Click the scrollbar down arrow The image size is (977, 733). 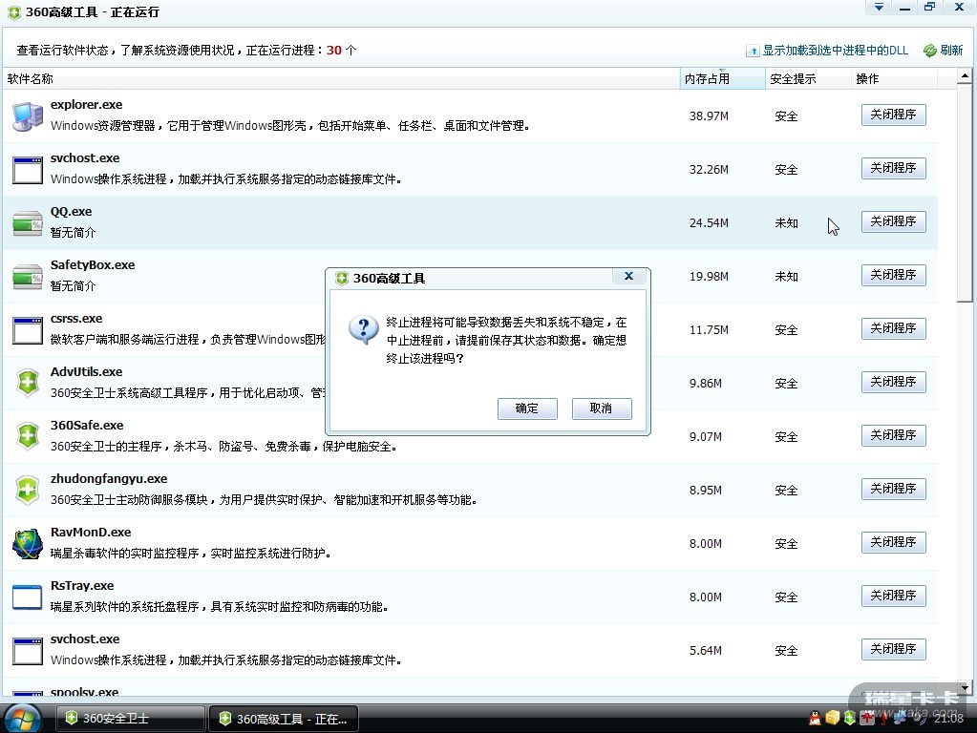click(x=965, y=687)
